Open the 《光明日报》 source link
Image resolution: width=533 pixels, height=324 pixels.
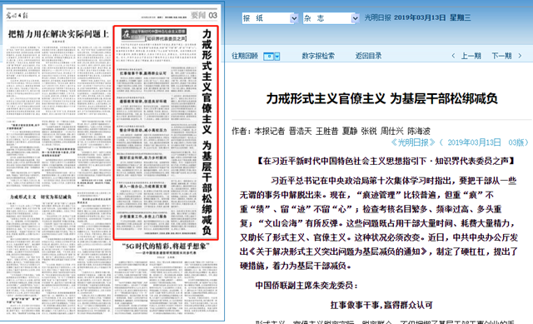point(413,142)
